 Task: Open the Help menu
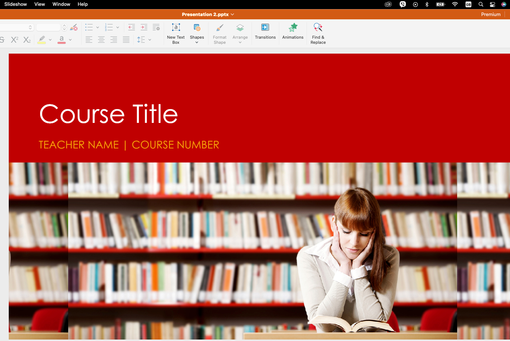[x=83, y=4]
